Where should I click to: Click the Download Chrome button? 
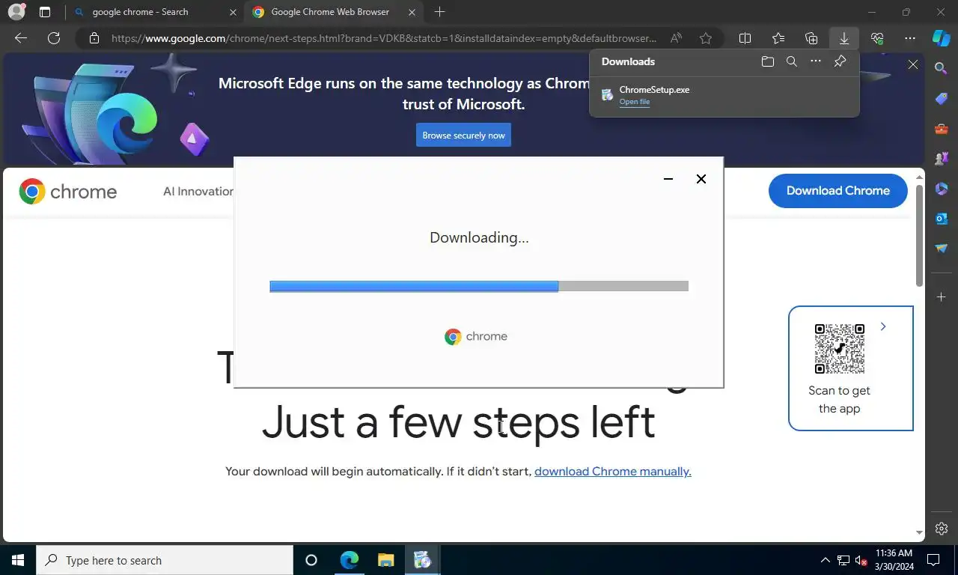pos(838,191)
